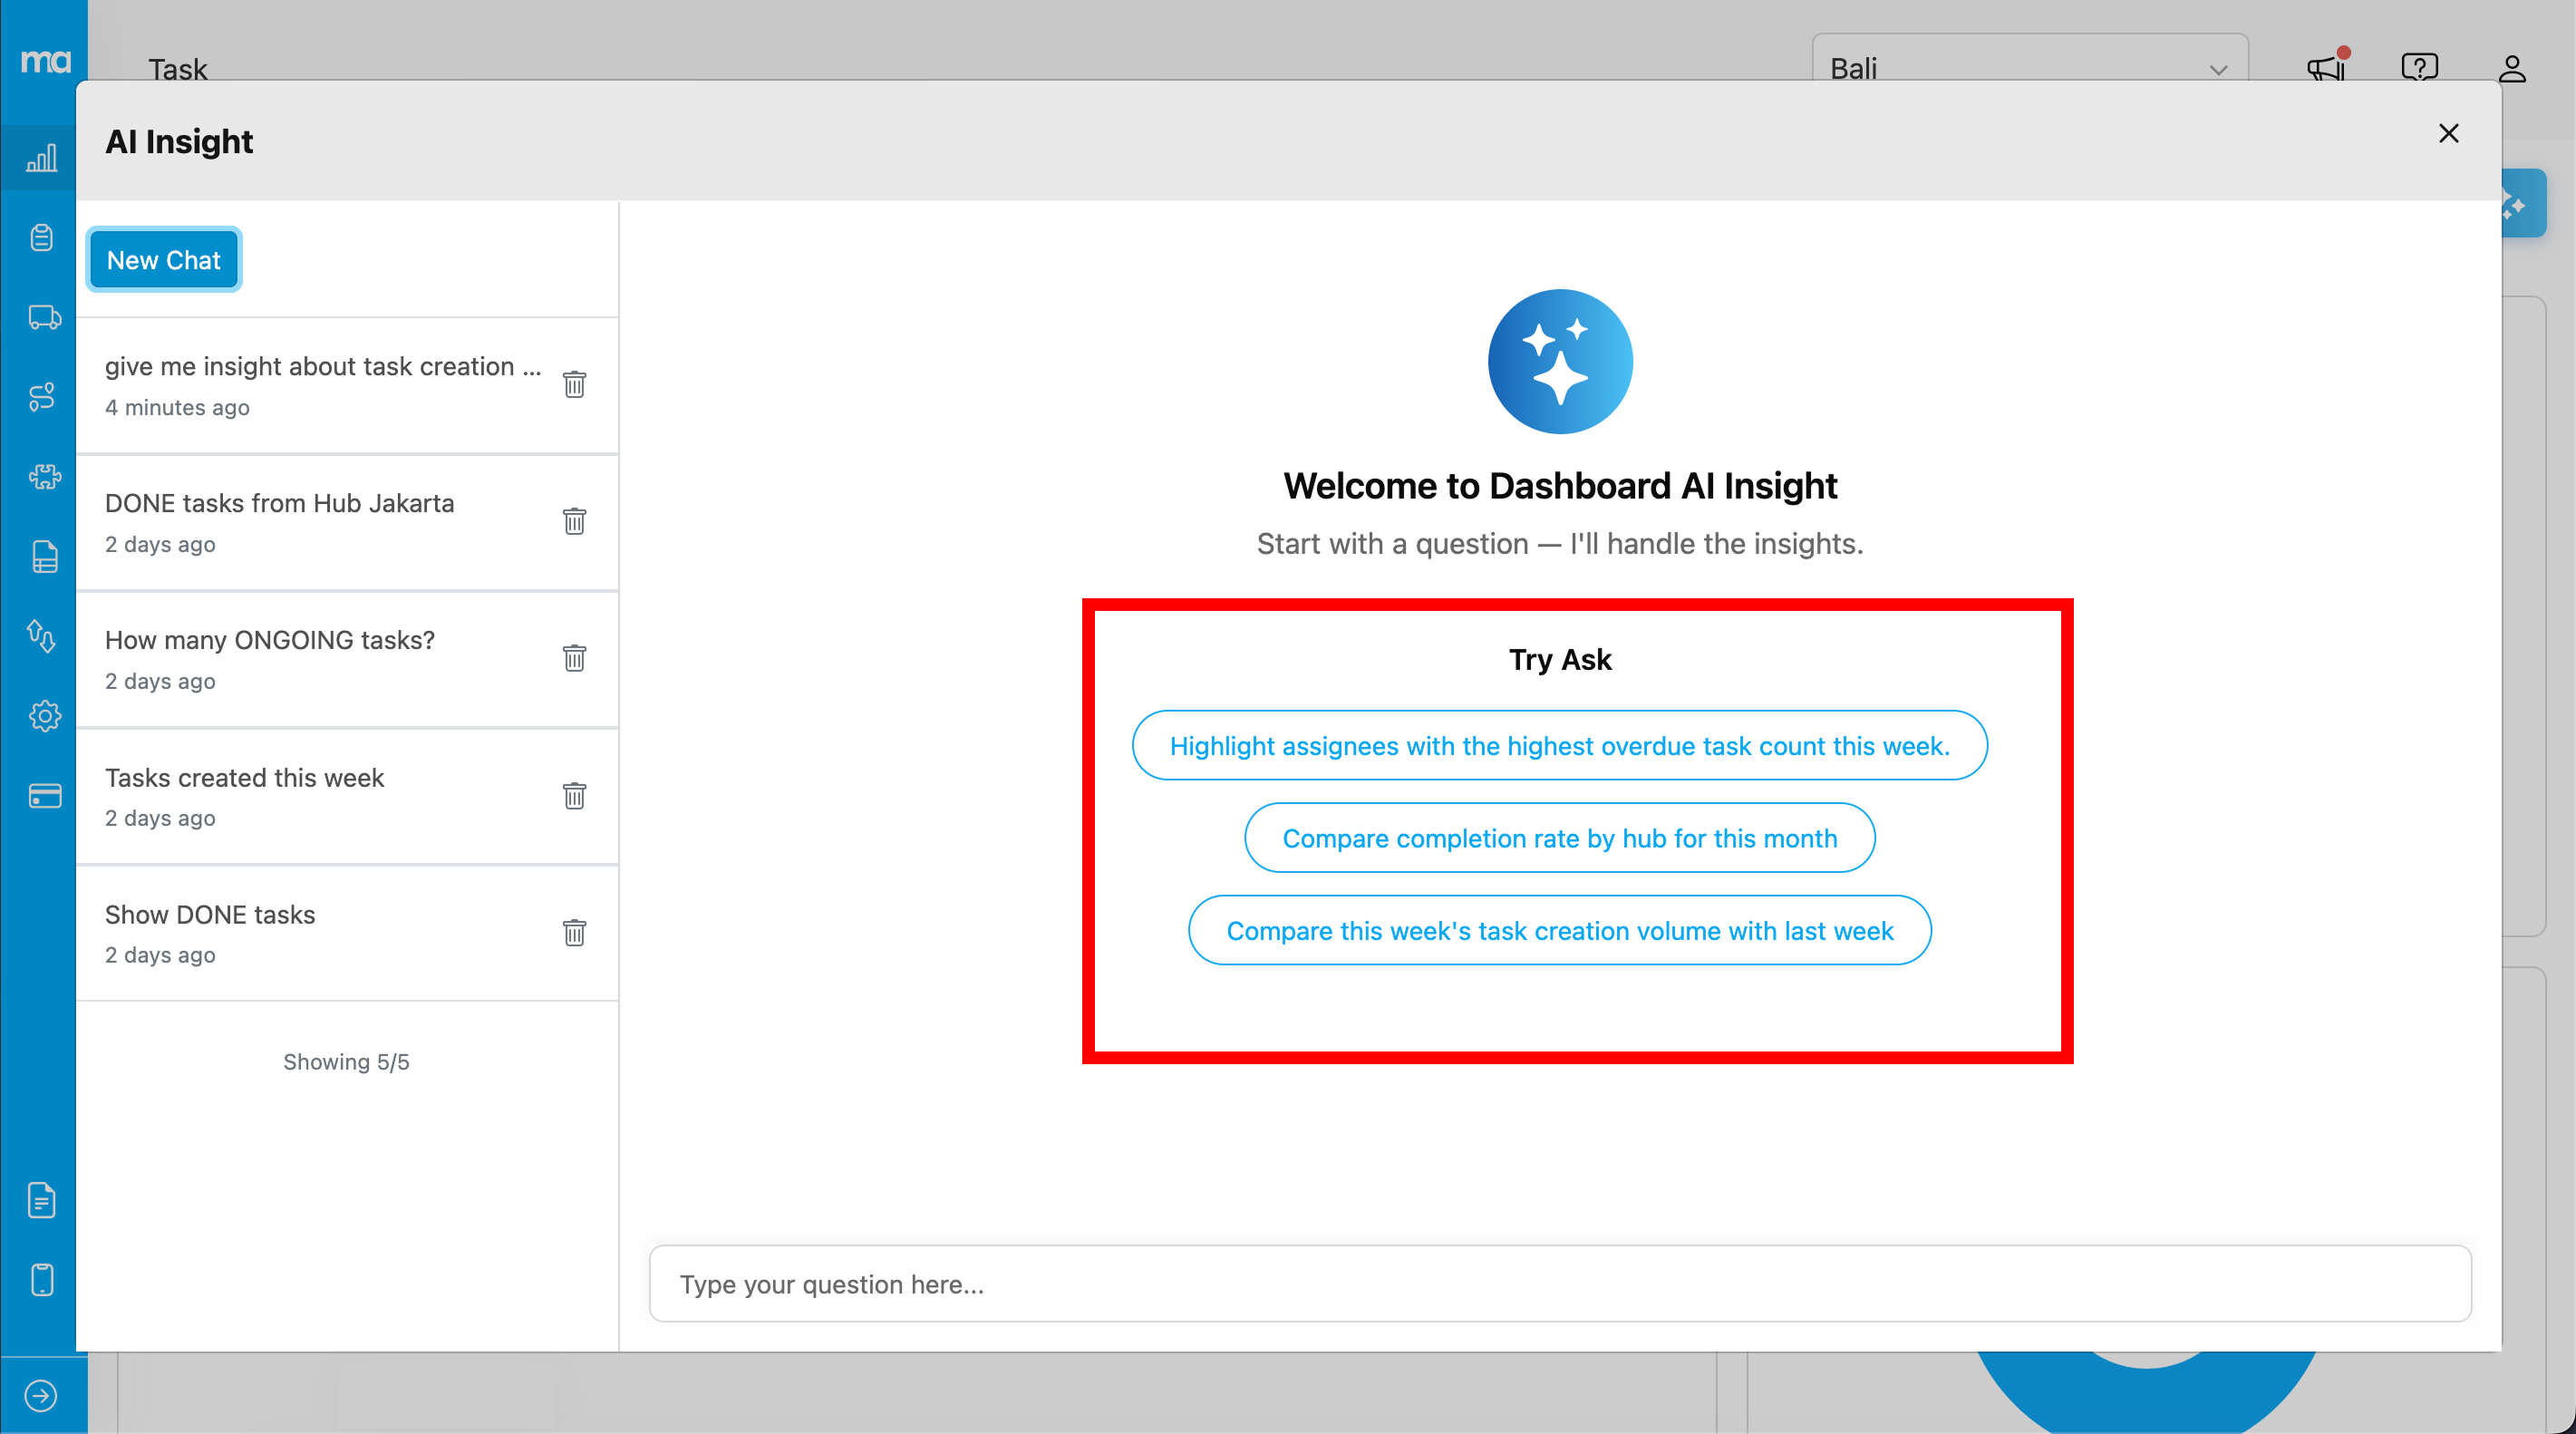Screen dimensions: 2576x1434
Task: Select suggestion about highest overdue task count
Action: (x=1559, y=746)
